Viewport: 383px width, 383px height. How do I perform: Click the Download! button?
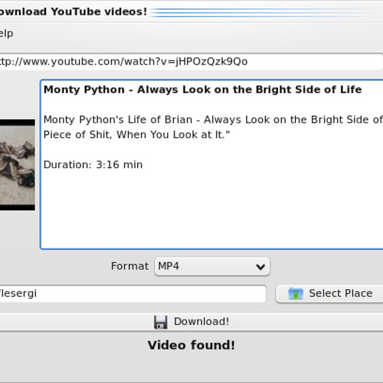[x=191, y=322]
